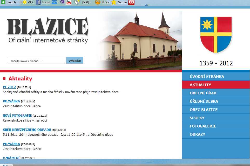This screenshot has width=250, height=166.
Task: Open FOTOGALERIE menu item
Action: 216,126
